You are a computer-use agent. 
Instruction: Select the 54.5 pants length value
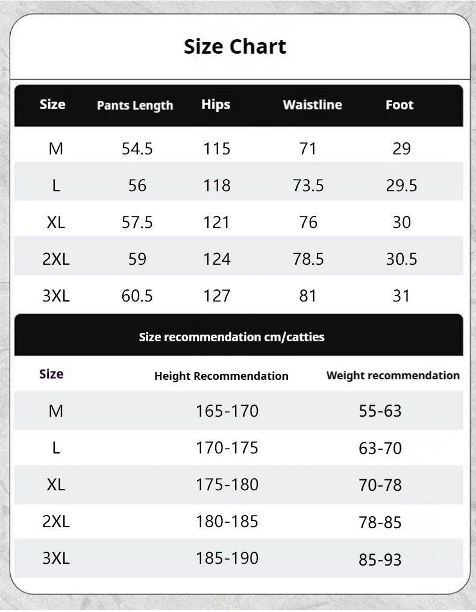[137, 148]
